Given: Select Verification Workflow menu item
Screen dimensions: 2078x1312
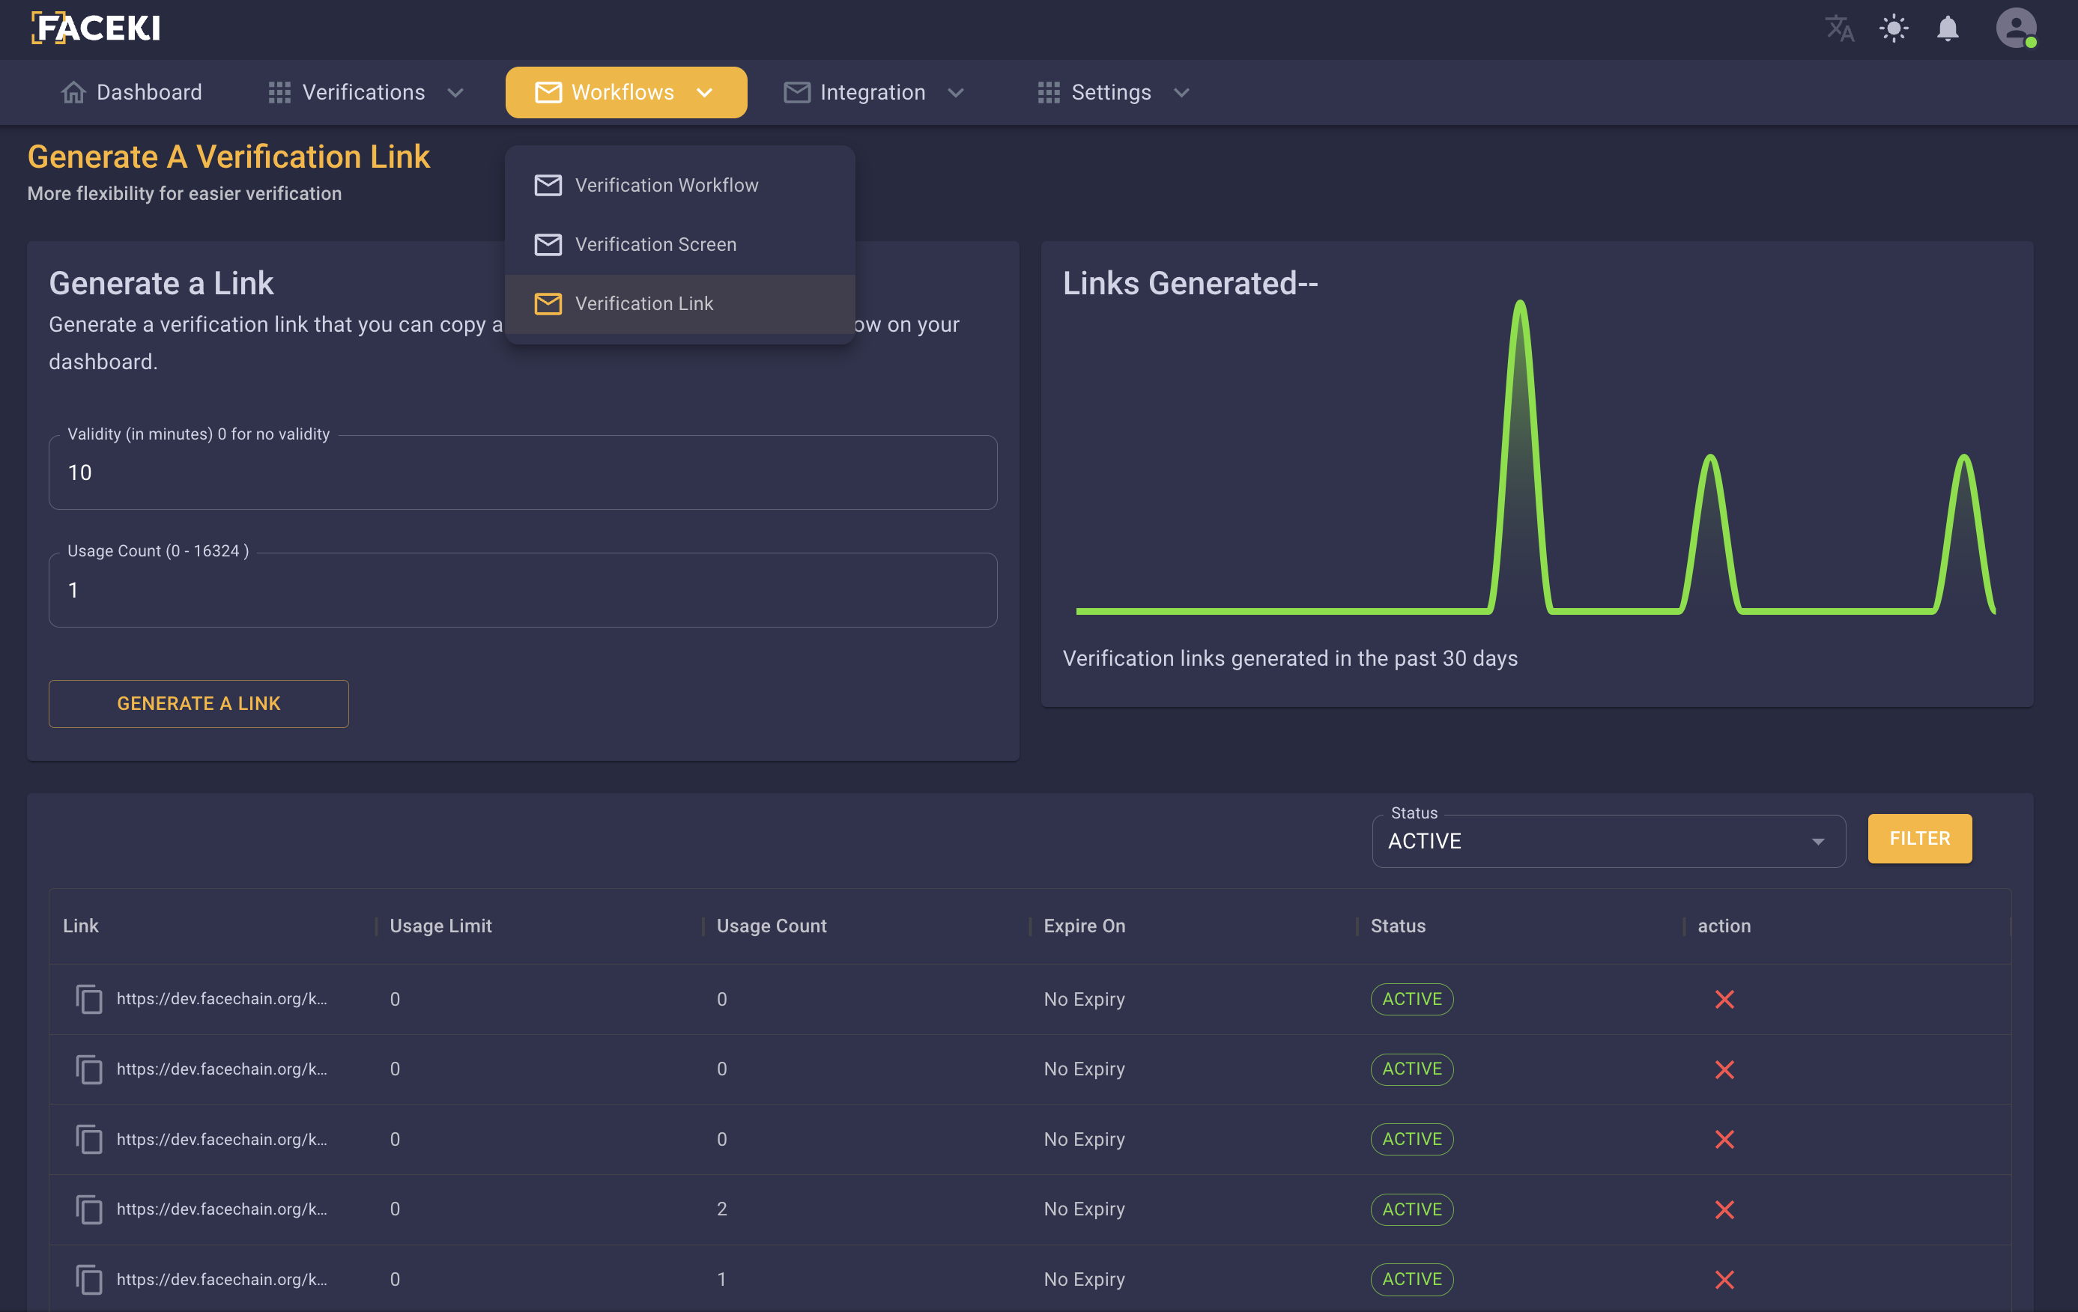Looking at the screenshot, I should tap(666, 185).
